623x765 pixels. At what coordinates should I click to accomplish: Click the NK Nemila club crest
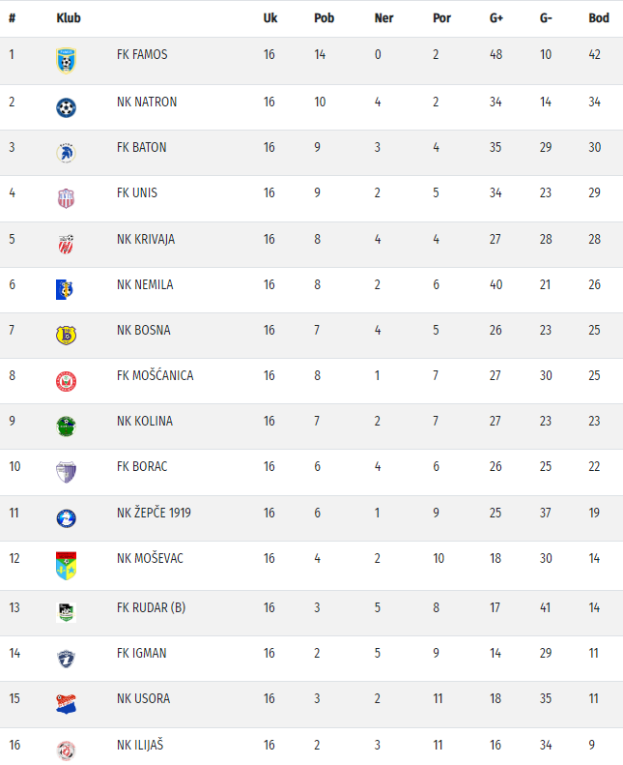(66, 289)
